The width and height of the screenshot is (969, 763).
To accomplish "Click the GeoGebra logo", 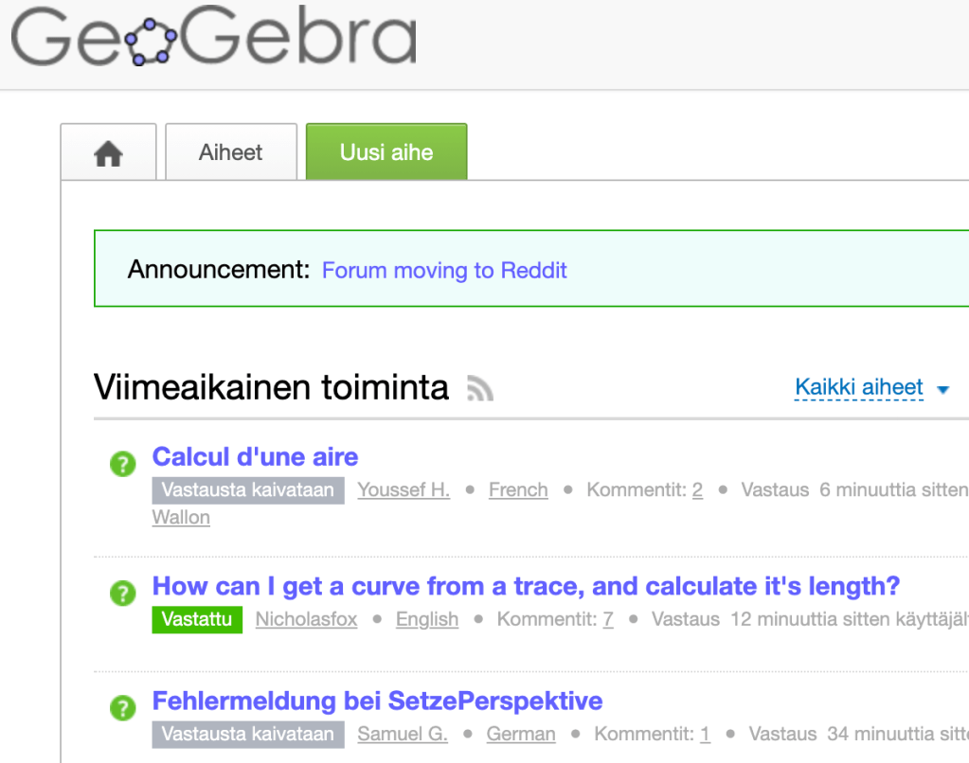I will pos(214,37).
